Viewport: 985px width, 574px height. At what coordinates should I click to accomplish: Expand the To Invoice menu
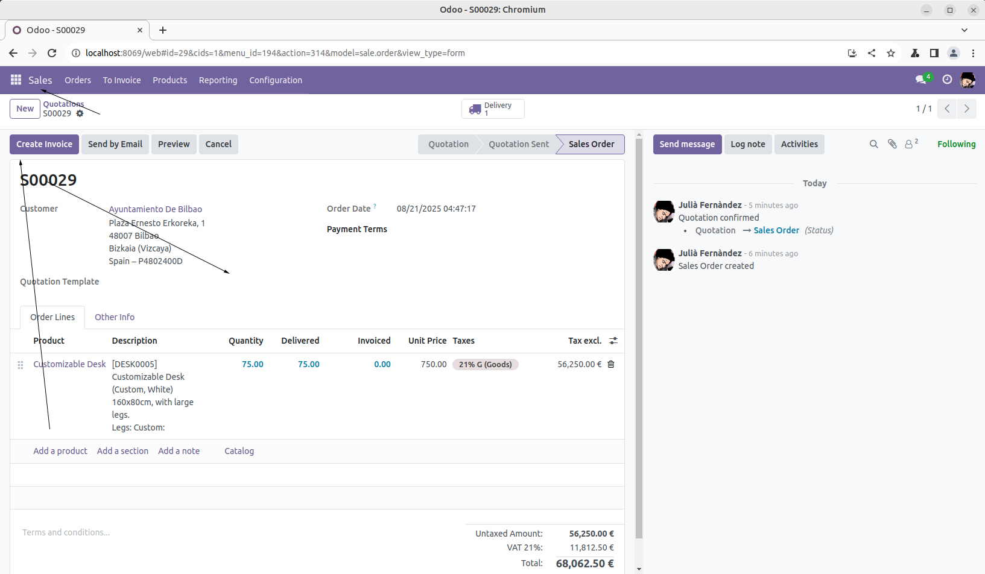click(x=122, y=80)
